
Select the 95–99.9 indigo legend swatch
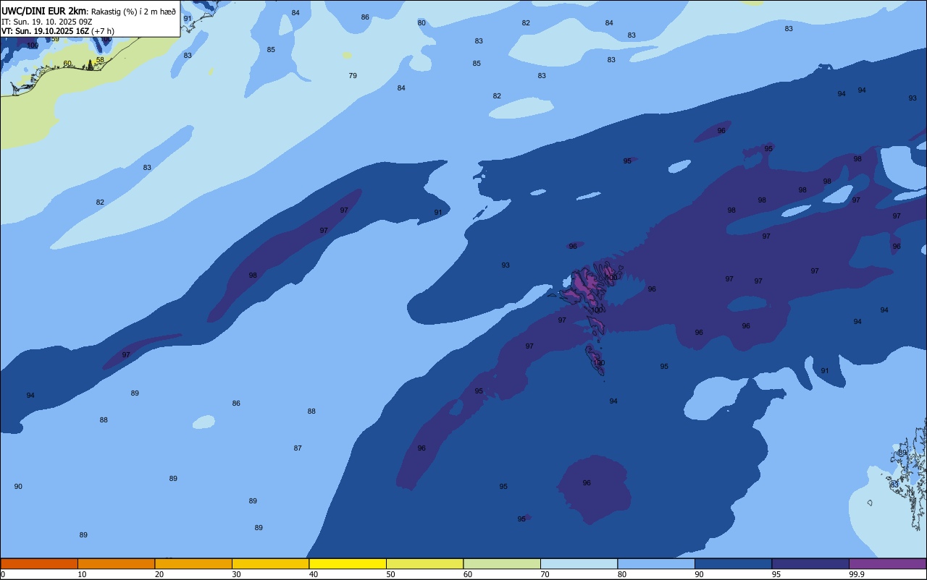point(810,563)
